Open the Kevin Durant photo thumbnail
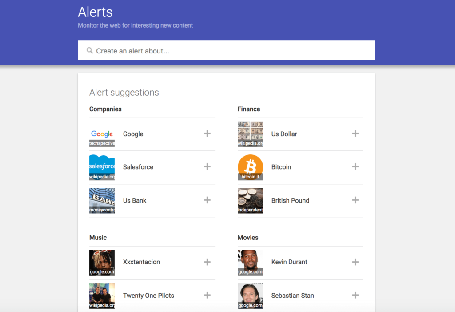This screenshot has width=455, height=312. [251, 263]
